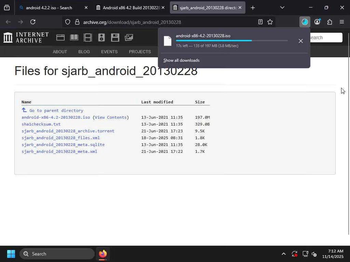Bookmark this page with the star
The image size is (350, 262).
270,22
